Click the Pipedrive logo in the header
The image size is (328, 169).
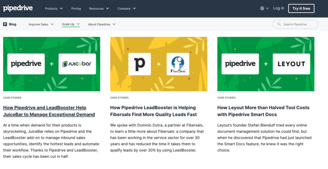coord(18,8)
